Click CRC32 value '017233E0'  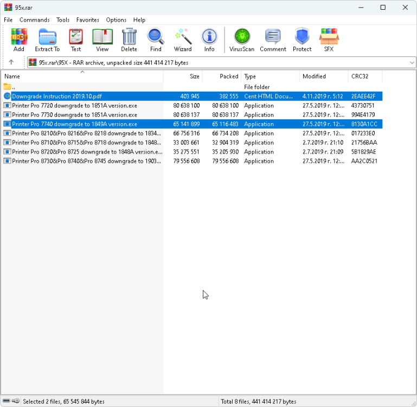pos(363,133)
